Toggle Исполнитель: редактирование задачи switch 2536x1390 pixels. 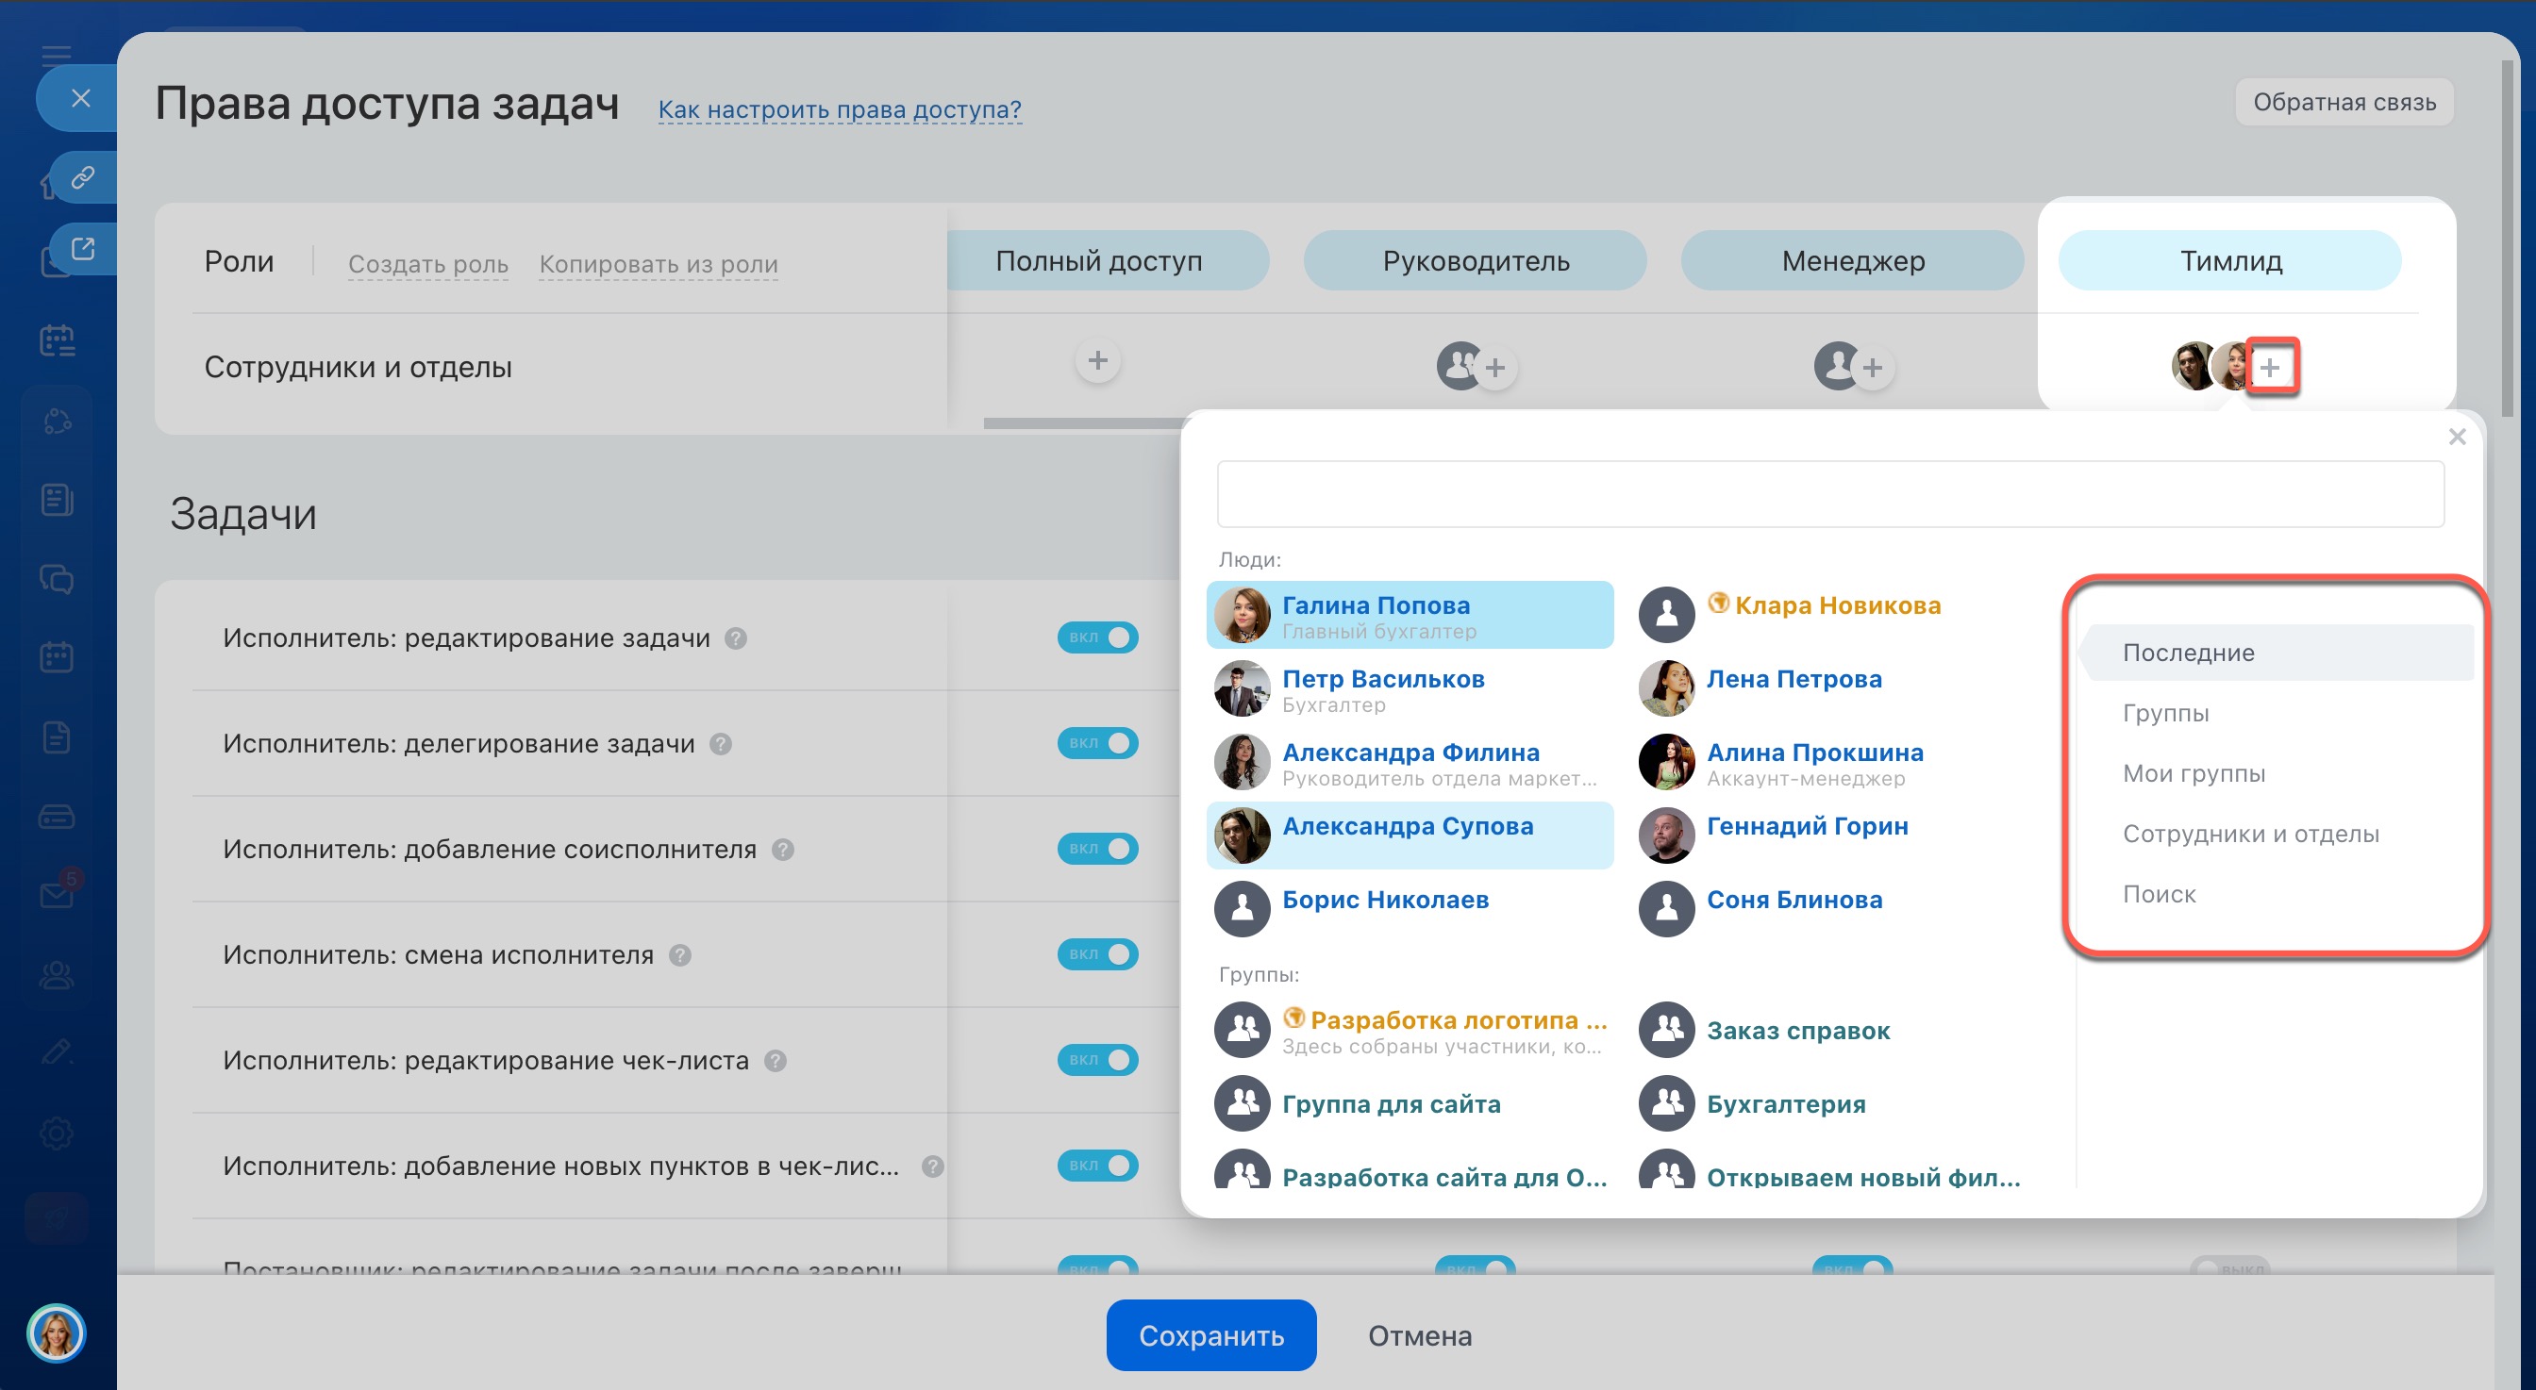1097,637
